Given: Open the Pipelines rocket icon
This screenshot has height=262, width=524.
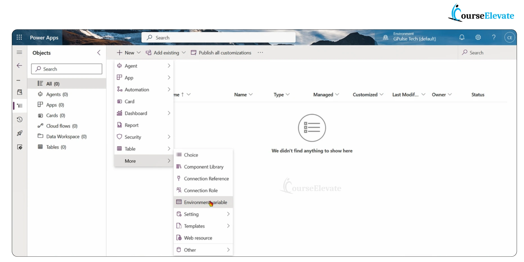Looking at the screenshot, I should 19,133.
